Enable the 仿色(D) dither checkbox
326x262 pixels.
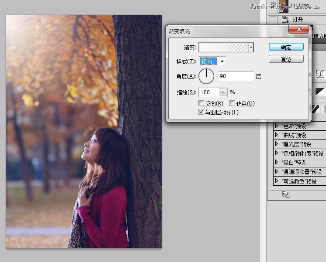tap(232, 103)
